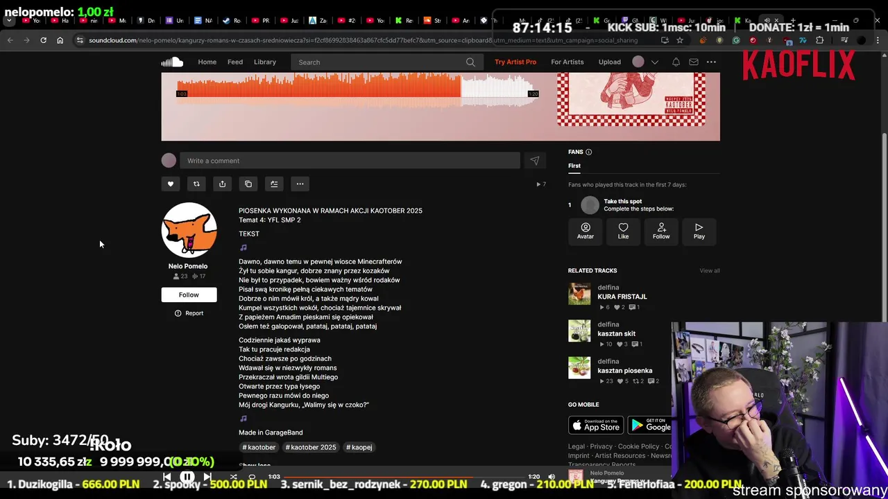Open the Nelo Pomelo profile name link
888x499 pixels.
pyautogui.click(x=188, y=266)
